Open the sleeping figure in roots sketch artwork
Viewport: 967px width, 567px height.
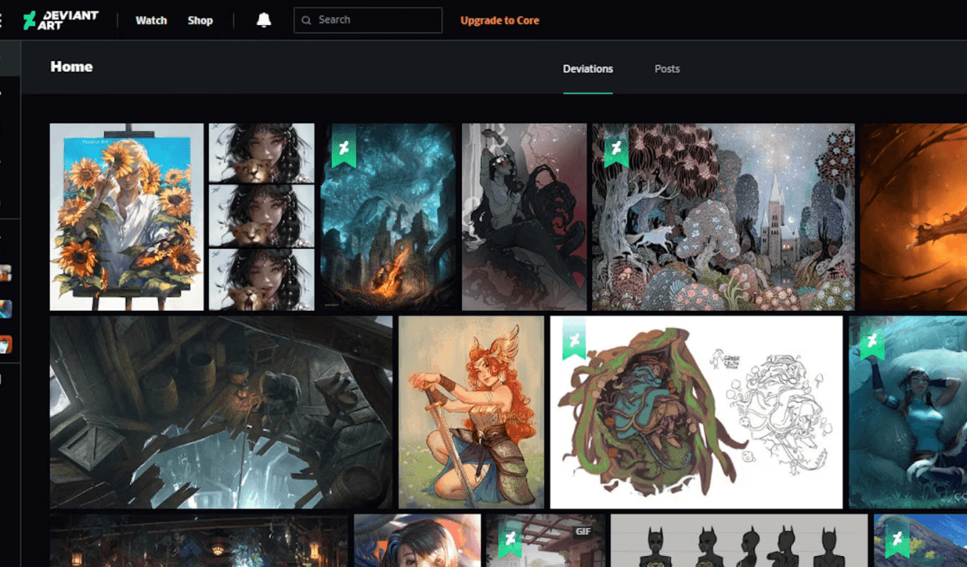coord(696,412)
